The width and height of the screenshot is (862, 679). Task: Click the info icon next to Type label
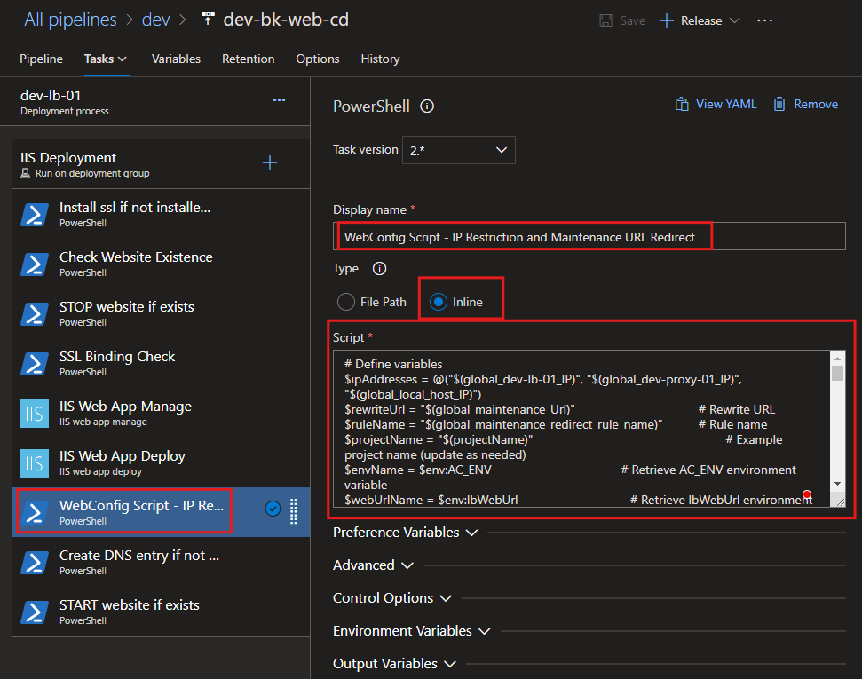(379, 268)
